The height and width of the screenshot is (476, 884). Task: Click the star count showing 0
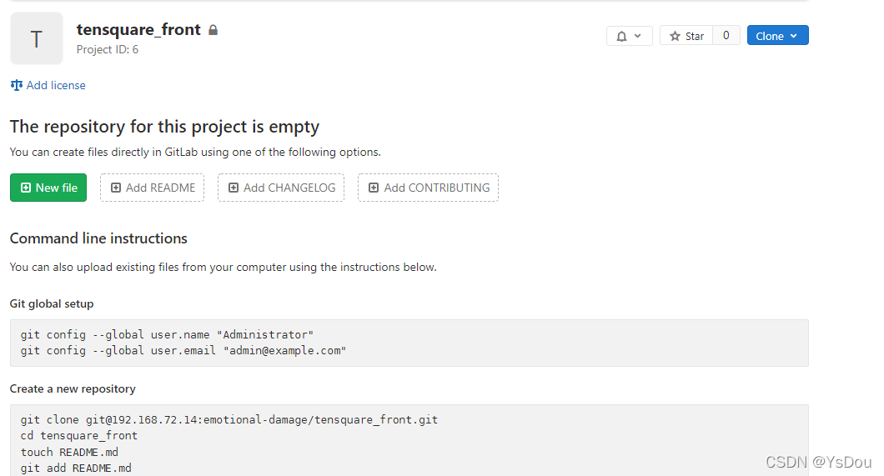point(726,36)
